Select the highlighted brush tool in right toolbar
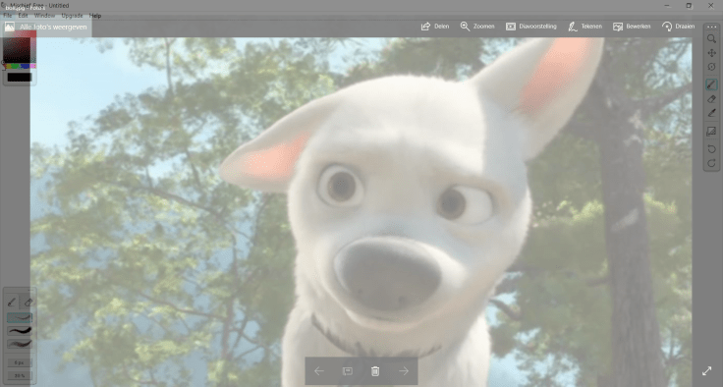 click(x=711, y=84)
